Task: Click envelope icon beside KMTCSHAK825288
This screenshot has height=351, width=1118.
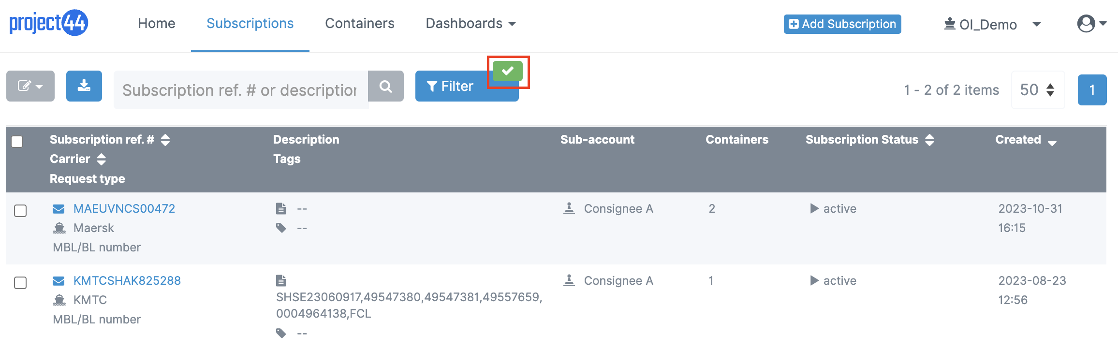Action: [59, 281]
